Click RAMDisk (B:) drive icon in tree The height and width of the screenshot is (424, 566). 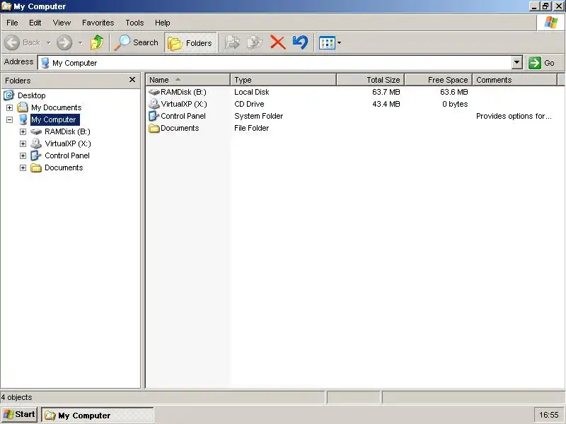pyautogui.click(x=36, y=131)
